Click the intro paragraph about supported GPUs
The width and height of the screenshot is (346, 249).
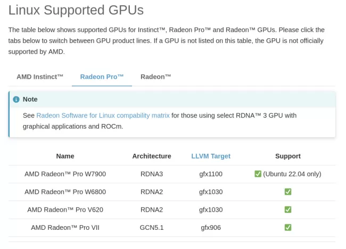tap(167, 41)
